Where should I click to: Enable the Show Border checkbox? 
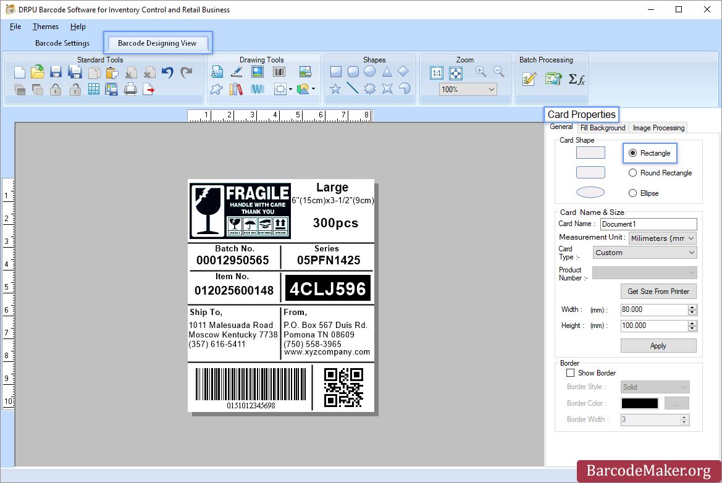[x=571, y=373]
